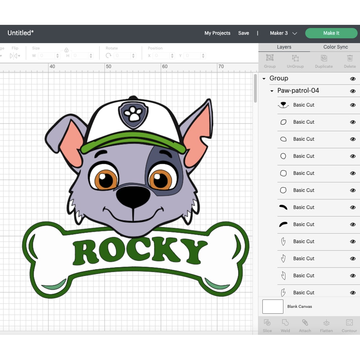The image size is (360, 360).
Task: Delete the selected layer
Action: click(x=349, y=61)
